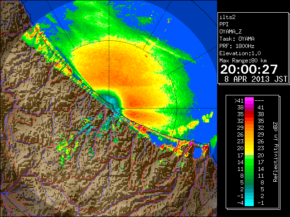Click the yellow 20 dBZ legend color
Viewport: 290px width, 217px height.
249,148
